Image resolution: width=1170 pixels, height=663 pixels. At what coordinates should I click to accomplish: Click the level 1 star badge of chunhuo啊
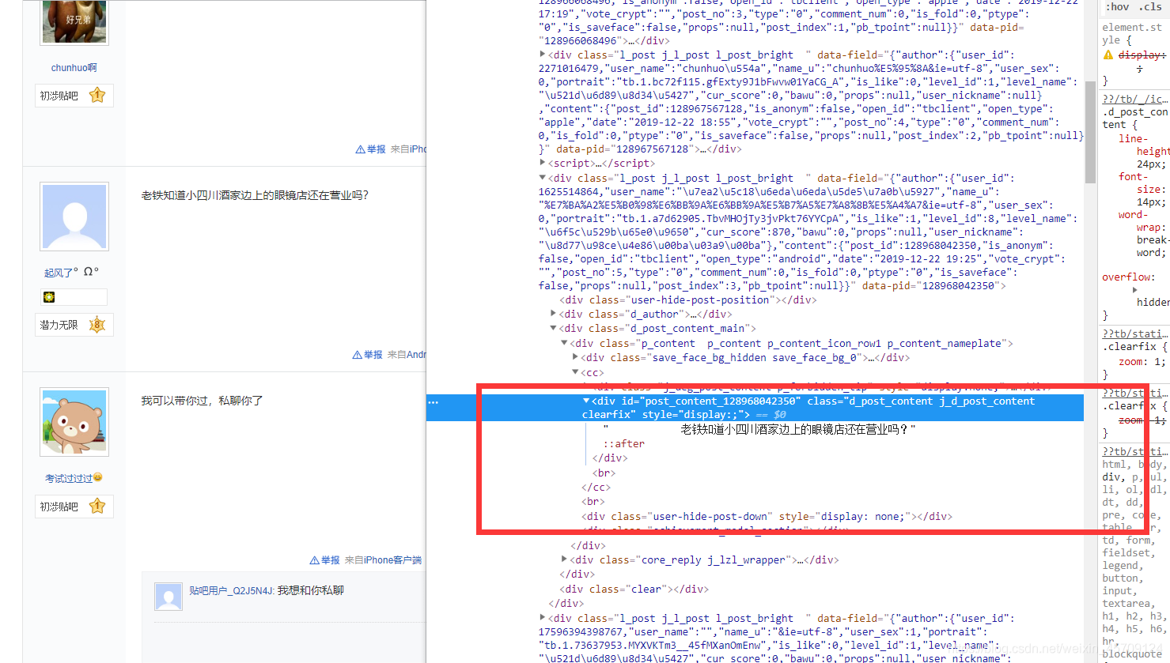coord(97,96)
